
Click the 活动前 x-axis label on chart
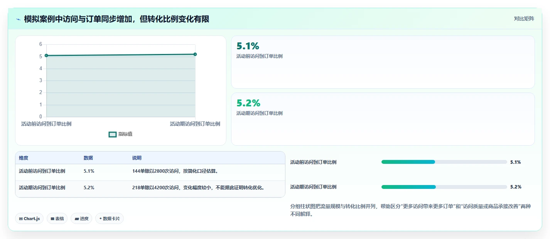click(46, 124)
